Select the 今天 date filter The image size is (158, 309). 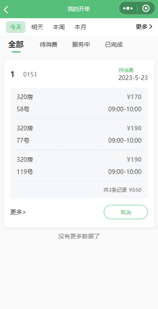click(x=16, y=27)
